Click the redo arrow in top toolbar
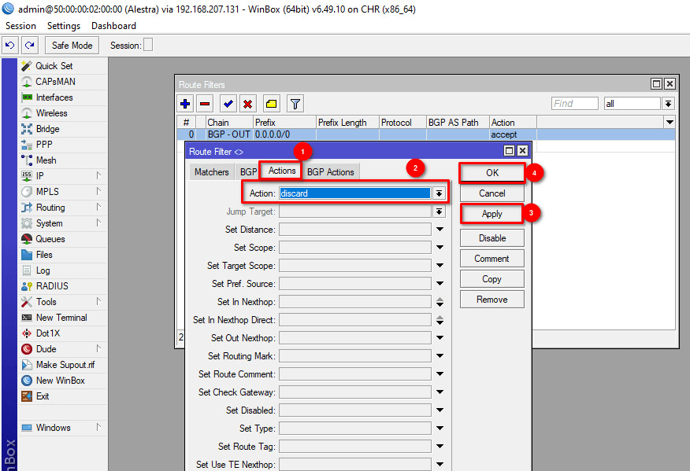This screenshot has height=471, width=690. pyautogui.click(x=29, y=46)
